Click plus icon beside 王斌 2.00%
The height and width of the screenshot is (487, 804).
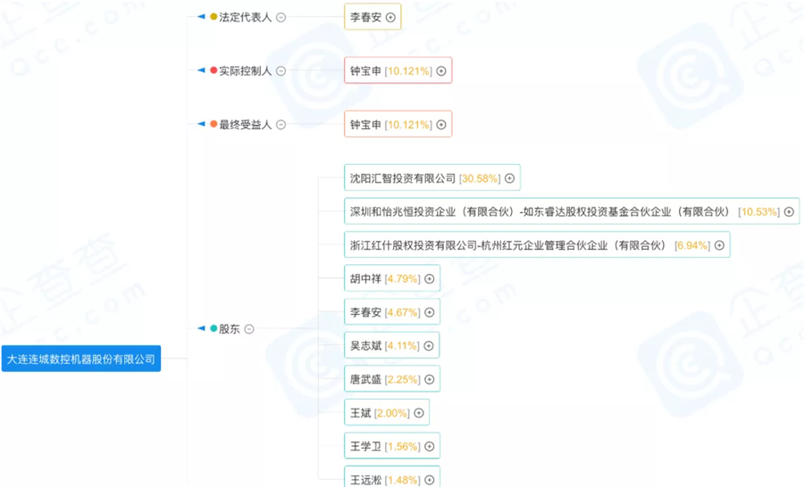point(418,413)
